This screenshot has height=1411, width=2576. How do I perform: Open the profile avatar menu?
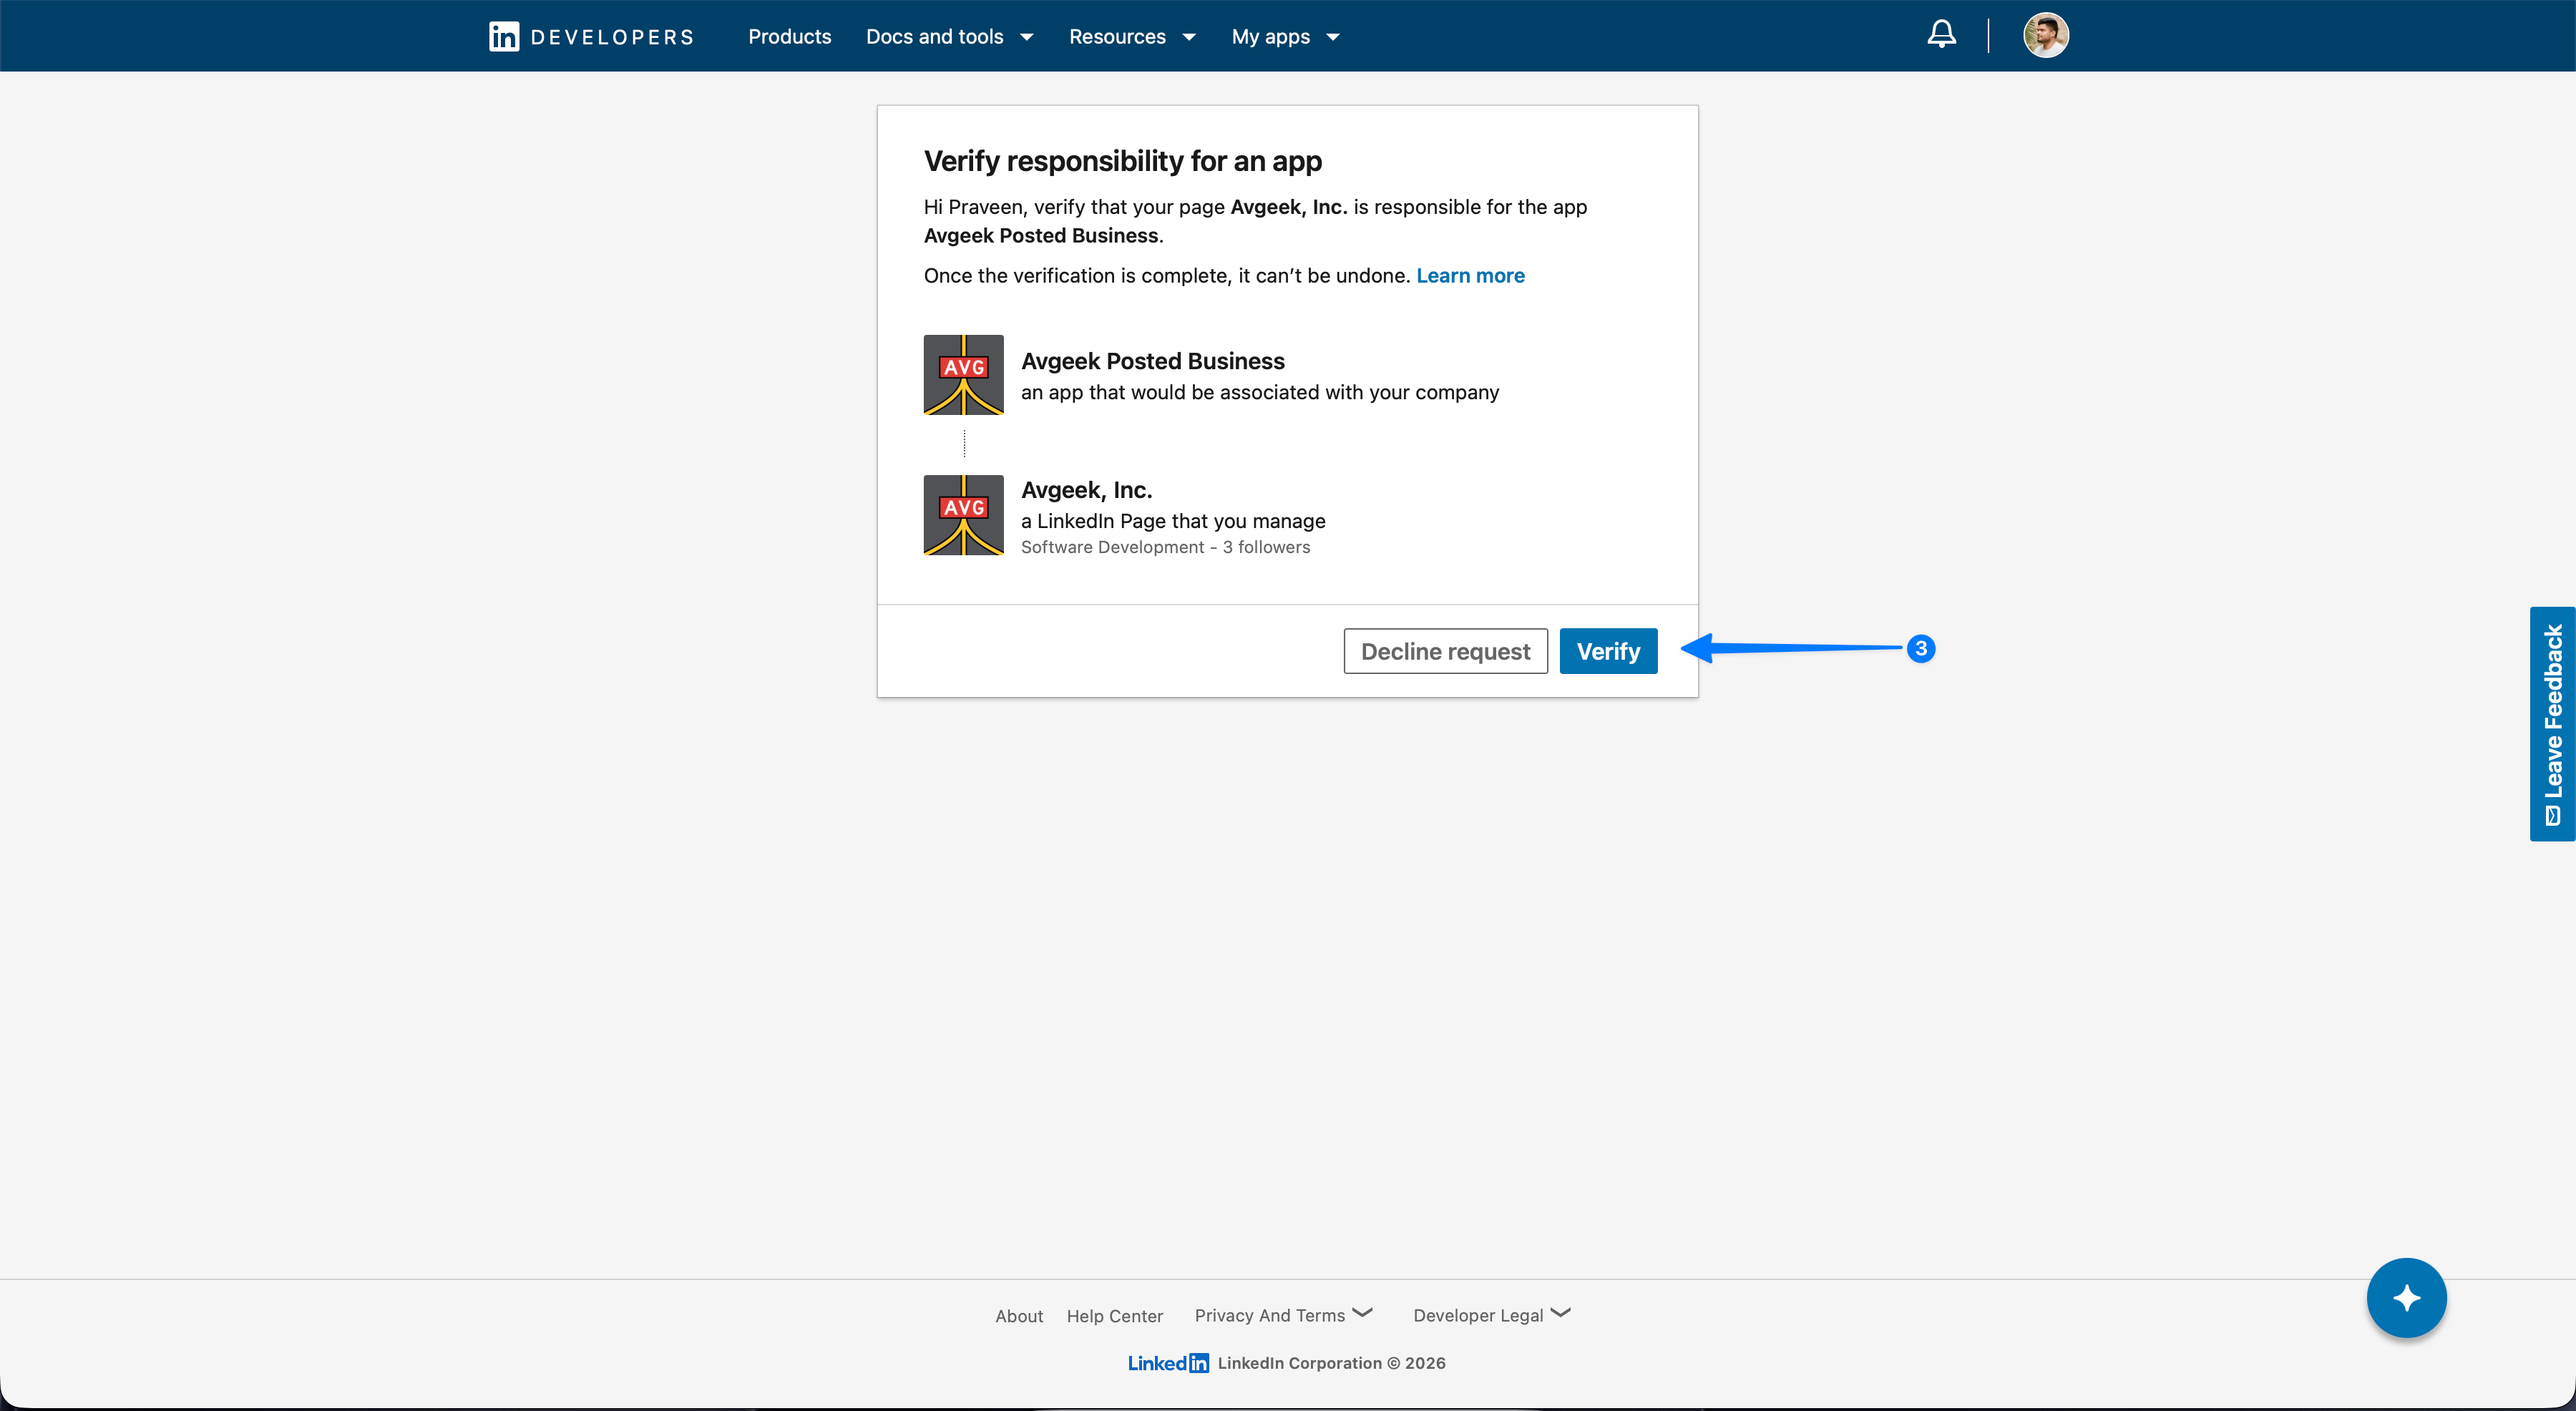2046,35
